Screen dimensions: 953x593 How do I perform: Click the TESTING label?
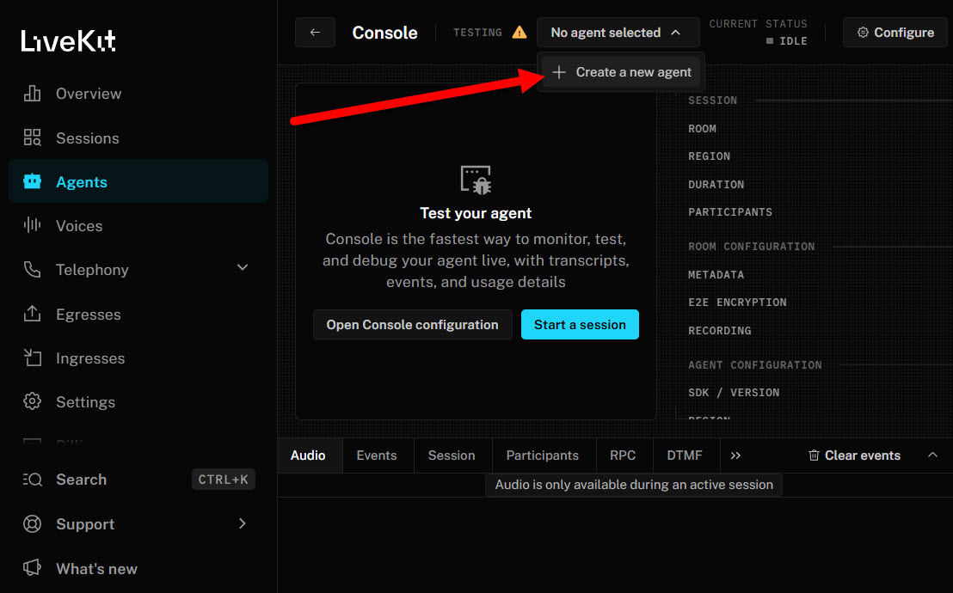[477, 32]
